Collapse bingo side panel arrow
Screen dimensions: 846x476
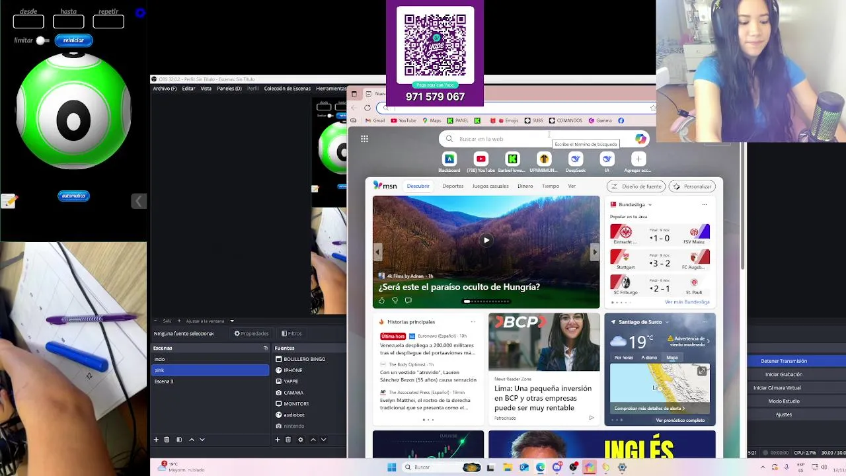coord(138,201)
